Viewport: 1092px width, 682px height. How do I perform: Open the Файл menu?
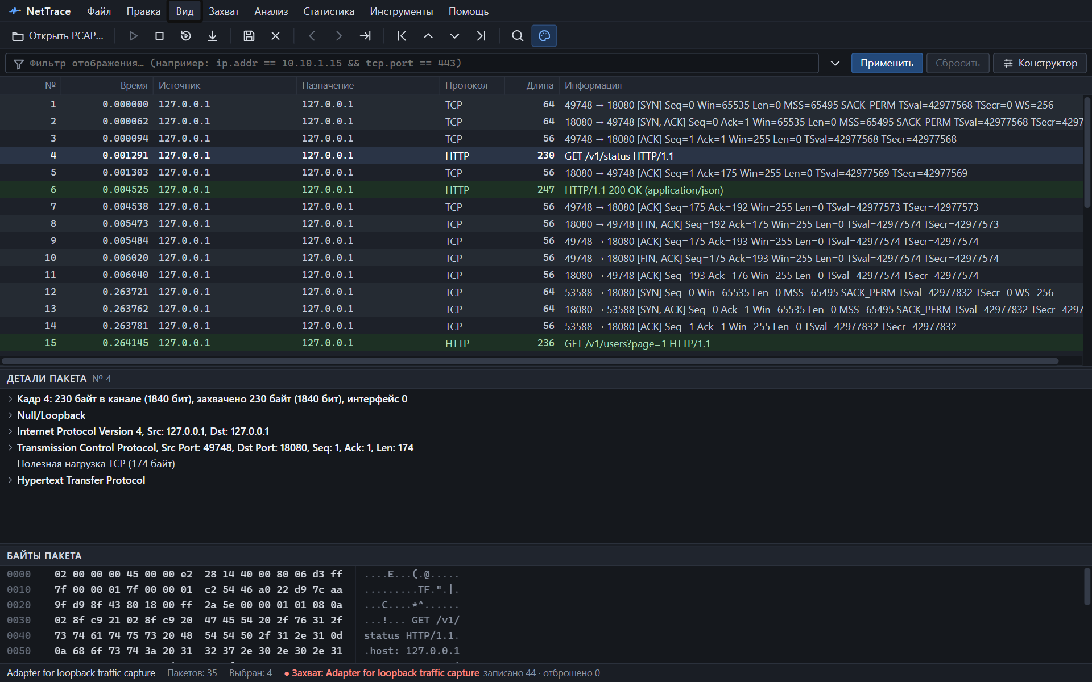[x=99, y=11]
